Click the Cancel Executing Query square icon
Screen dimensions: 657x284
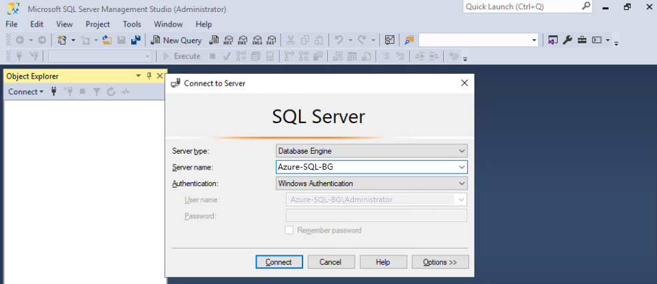click(x=213, y=56)
